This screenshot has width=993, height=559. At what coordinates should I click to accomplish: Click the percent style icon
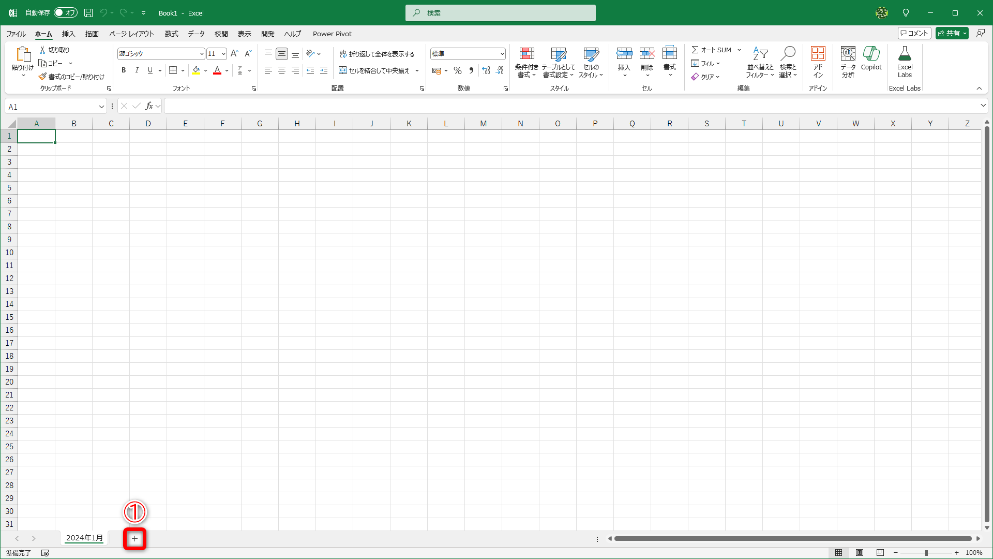(x=457, y=71)
